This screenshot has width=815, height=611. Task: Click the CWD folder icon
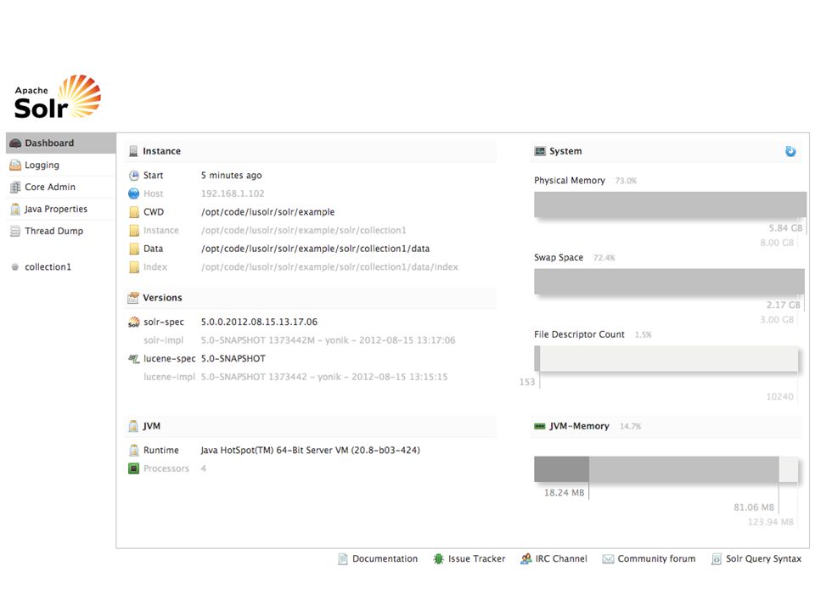pyautogui.click(x=134, y=212)
